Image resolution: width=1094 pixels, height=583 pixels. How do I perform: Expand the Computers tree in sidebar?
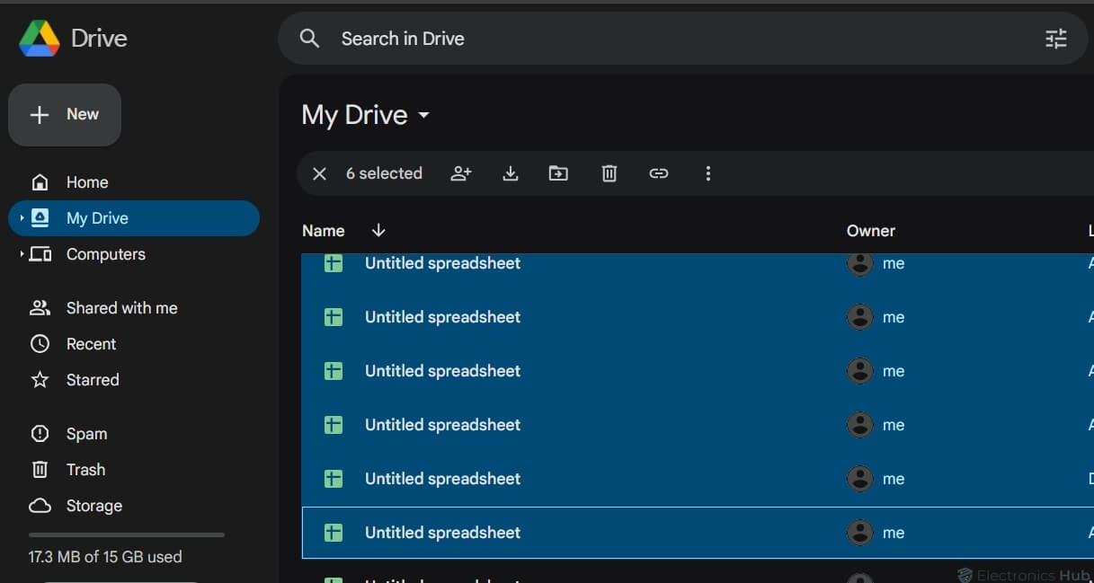pos(22,254)
